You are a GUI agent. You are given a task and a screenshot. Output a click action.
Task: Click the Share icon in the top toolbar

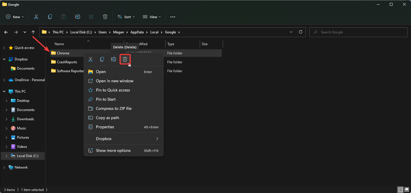91,17
